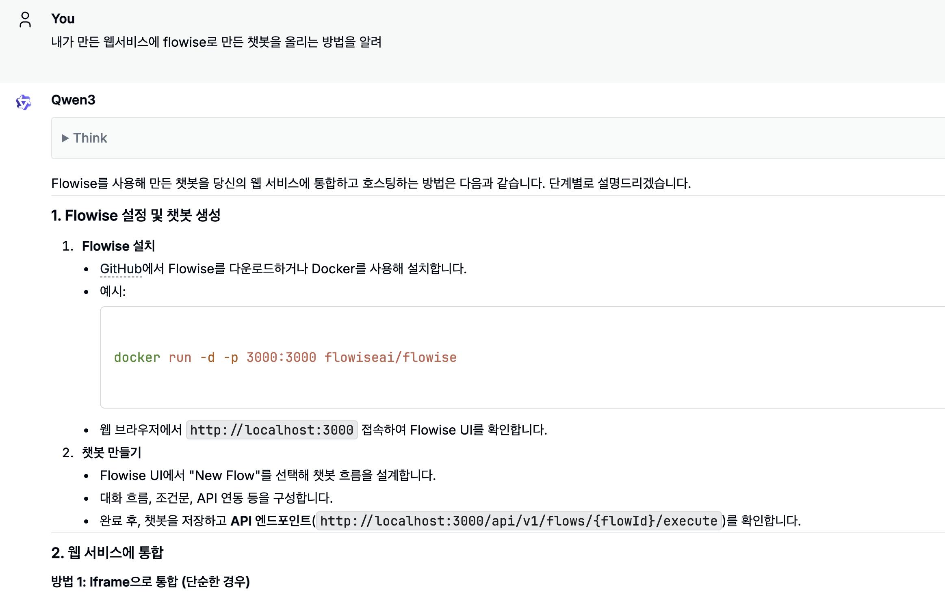
Task: Click heading "1. Flowise 설정 및 챗봇 생성"
Action: tap(136, 215)
